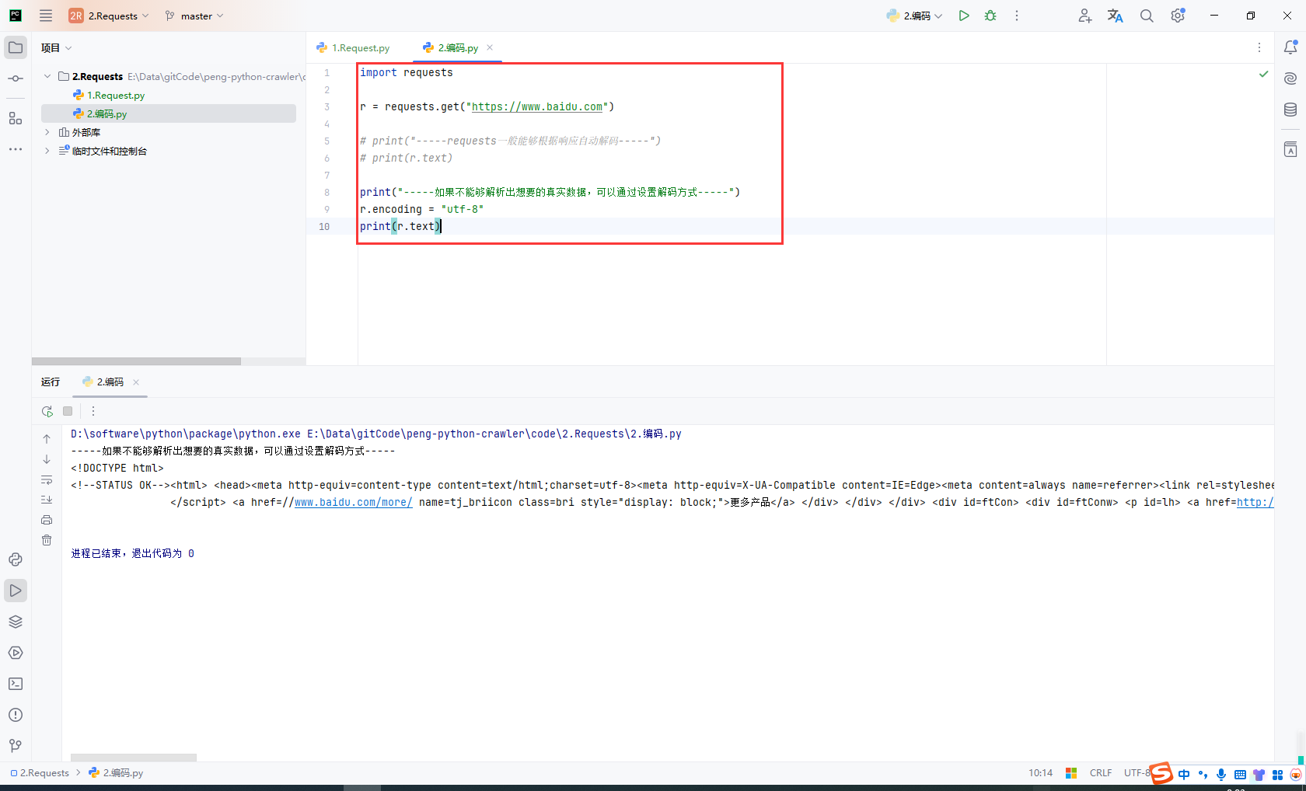Expand the 外部库 node
The height and width of the screenshot is (791, 1306).
click(47, 132)
